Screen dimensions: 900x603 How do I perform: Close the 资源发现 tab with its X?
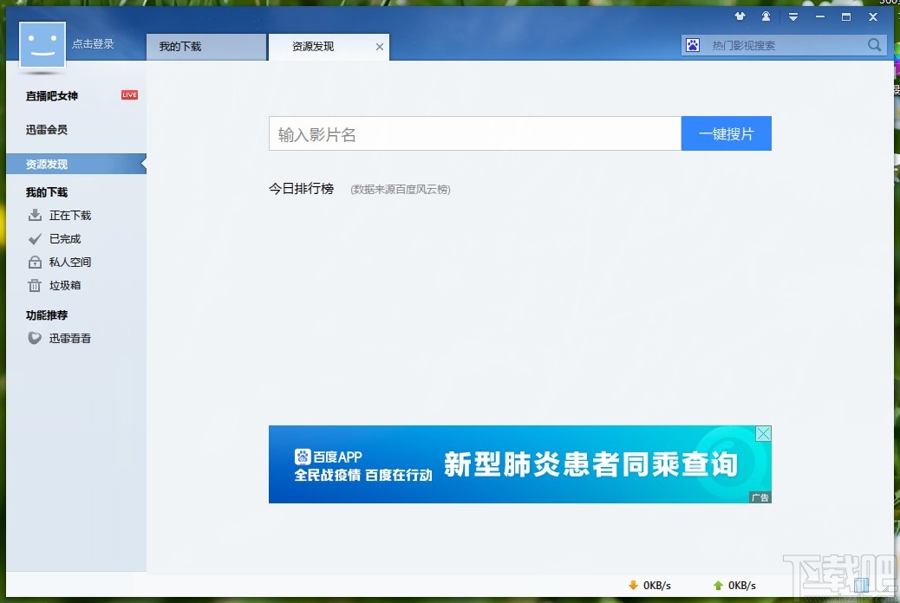tap(379, 48)
